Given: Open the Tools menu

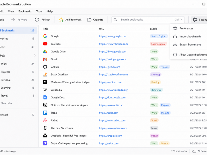Looking at the screenshot, I should (39, 11).
